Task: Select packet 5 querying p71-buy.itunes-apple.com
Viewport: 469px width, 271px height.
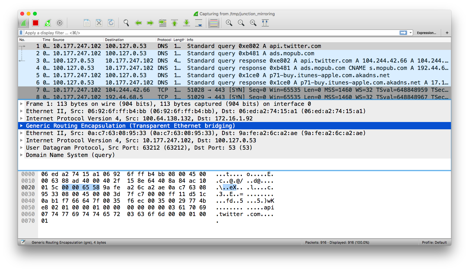Action: [222, 75]
